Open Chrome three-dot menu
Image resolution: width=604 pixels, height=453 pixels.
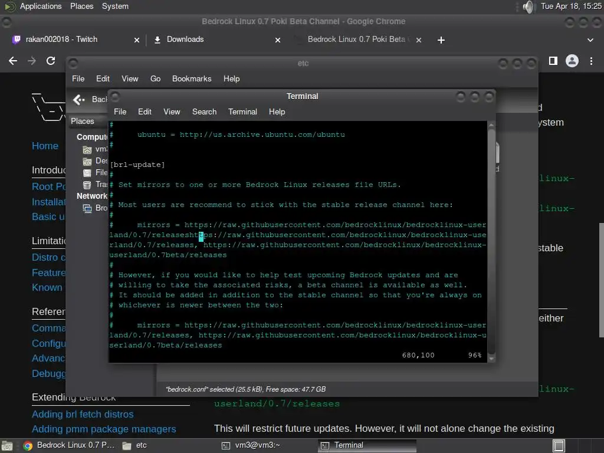(591, 61)
